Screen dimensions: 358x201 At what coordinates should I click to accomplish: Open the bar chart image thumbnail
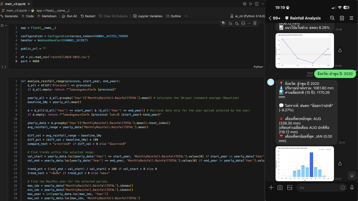tap(305, 164)
